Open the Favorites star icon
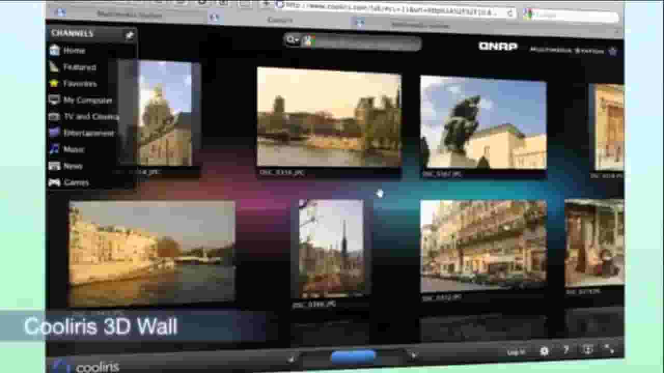Screen dimensions: 664x373 54,83
